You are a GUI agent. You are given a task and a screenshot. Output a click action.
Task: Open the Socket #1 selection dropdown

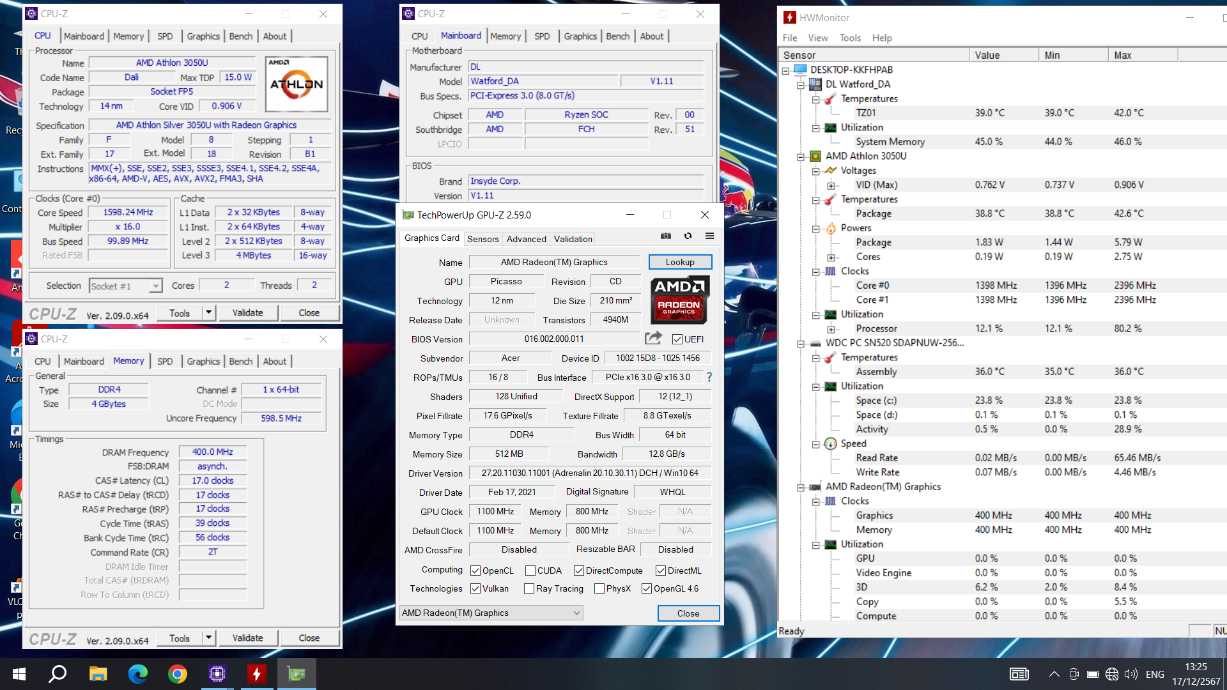pos(155,286)
